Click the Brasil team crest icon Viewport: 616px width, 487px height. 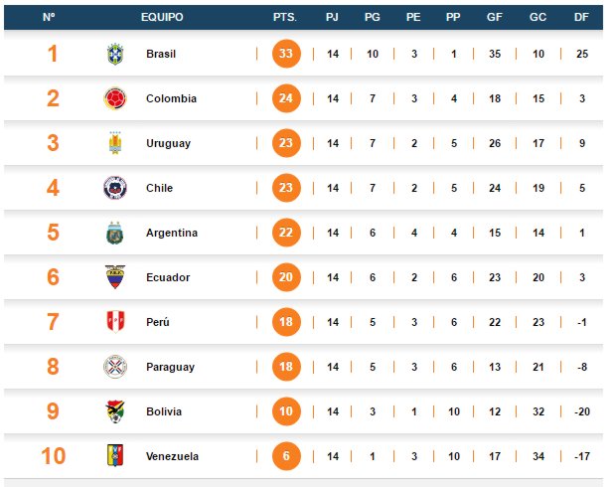(x=115, y=54)
